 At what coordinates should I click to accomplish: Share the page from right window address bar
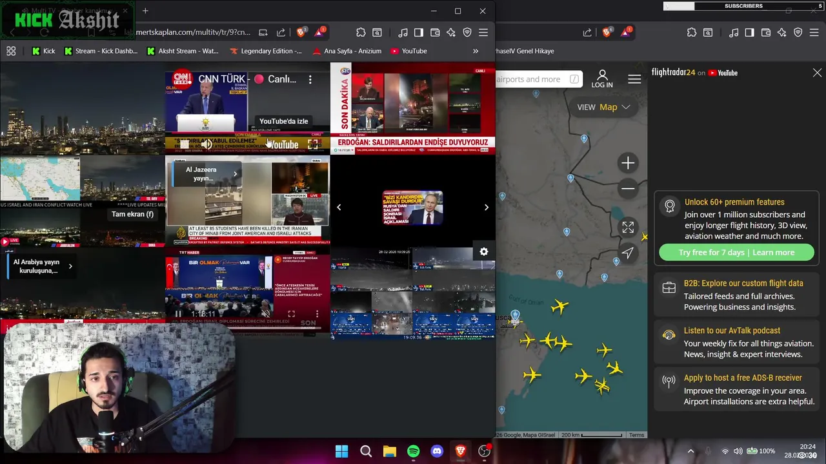(587, 32)
